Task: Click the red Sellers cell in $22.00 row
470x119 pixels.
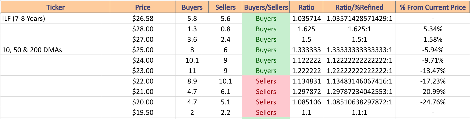Action: point(266,81)
